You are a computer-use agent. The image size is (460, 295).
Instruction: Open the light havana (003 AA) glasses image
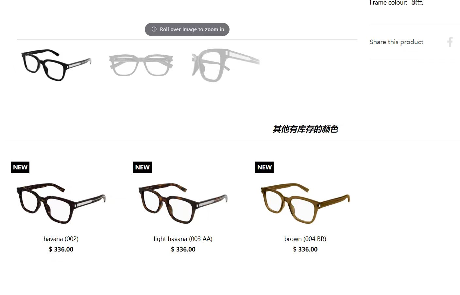(183, 203)
